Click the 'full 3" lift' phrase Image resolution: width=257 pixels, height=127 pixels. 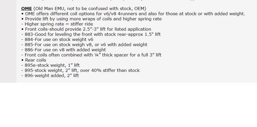[152, 55]
